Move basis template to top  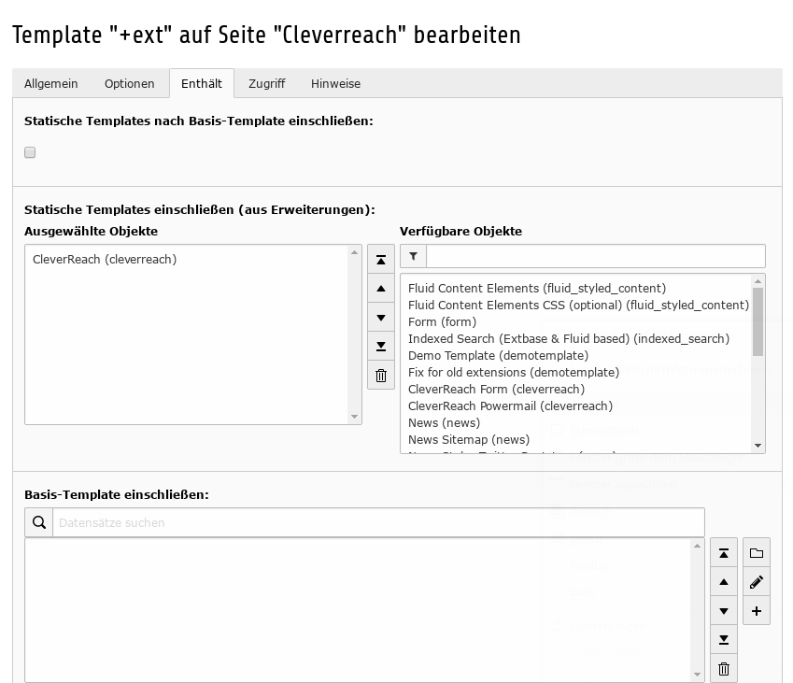[x=724, y=553]
